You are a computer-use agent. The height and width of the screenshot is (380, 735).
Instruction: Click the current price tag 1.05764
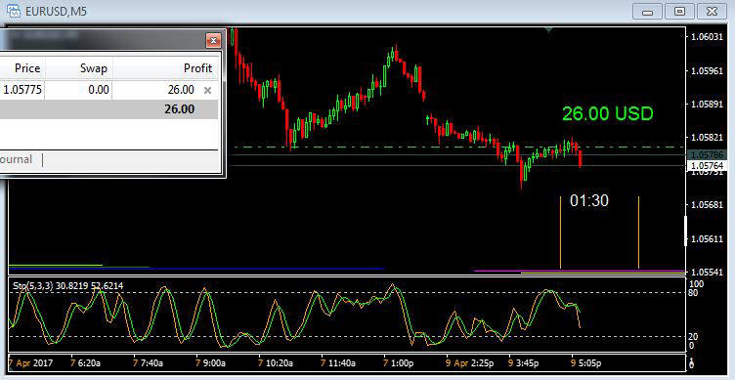pos(707,166)
